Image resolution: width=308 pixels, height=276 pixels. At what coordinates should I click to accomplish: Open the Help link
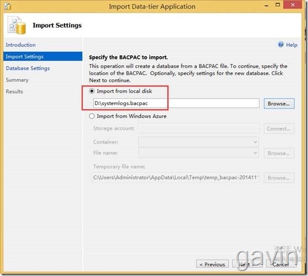(291, 45)
